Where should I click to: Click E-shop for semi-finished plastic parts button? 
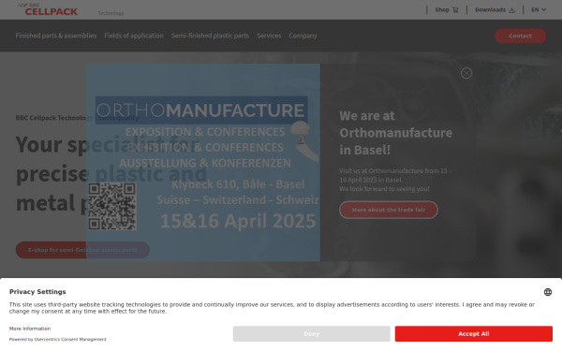pyautogui.click(x=82, y=250)
